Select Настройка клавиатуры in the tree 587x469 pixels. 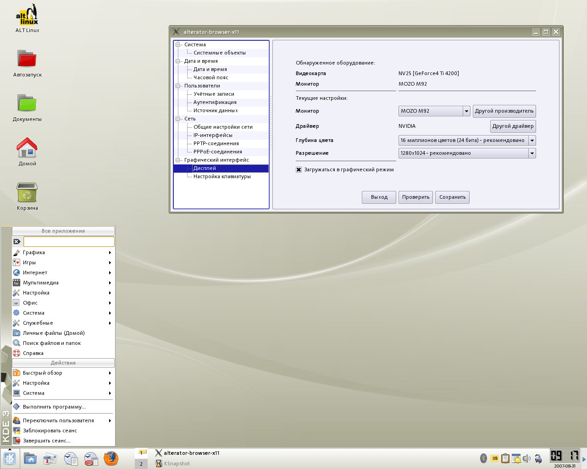pos(222,176)
